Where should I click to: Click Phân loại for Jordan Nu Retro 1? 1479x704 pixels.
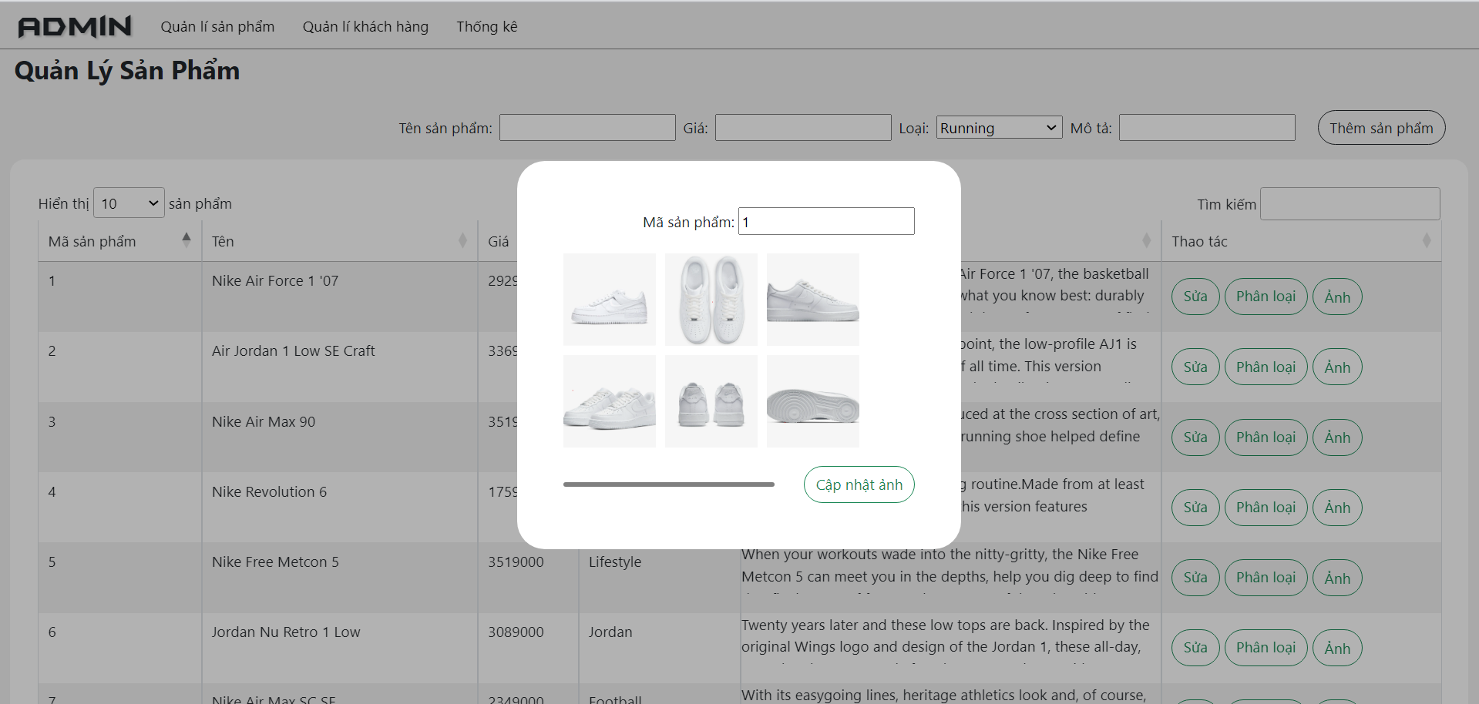1266,648
